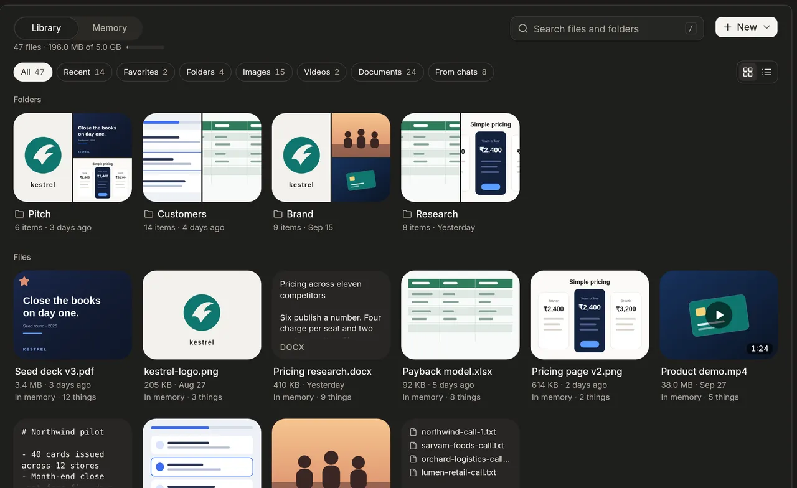Click the slash shortcut badge in search

click(691, 29)
